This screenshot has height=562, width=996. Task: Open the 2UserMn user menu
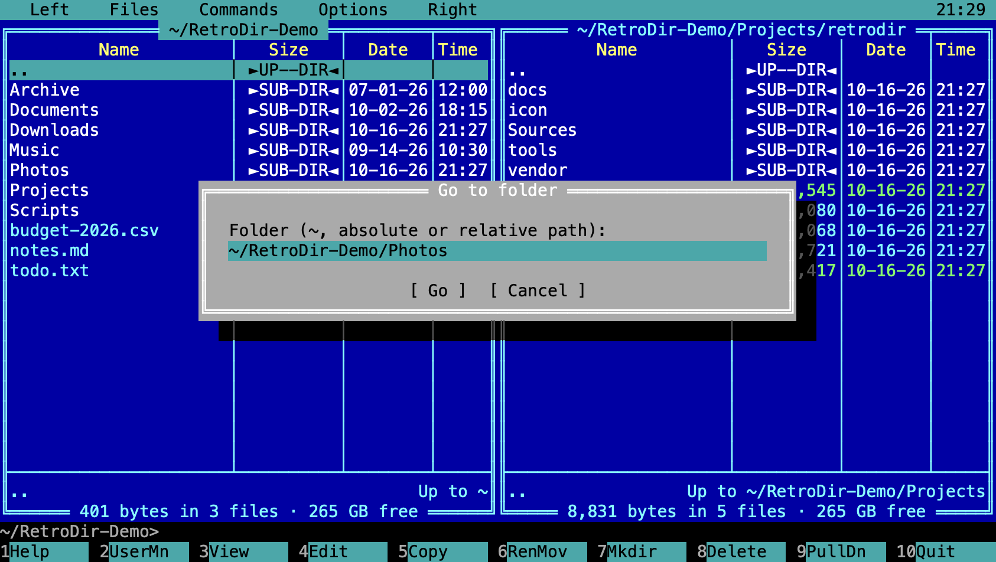144,552
